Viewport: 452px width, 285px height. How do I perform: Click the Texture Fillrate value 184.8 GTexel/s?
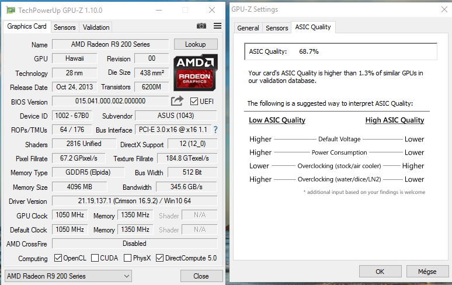click(187, 158)
